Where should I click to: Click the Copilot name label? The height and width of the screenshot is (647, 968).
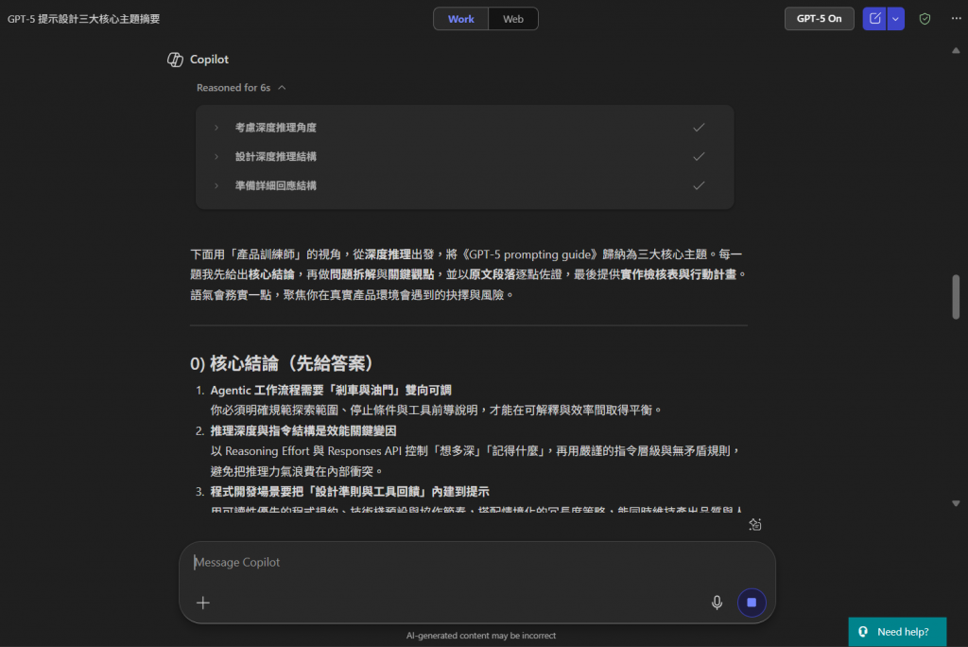click(209, 60)
